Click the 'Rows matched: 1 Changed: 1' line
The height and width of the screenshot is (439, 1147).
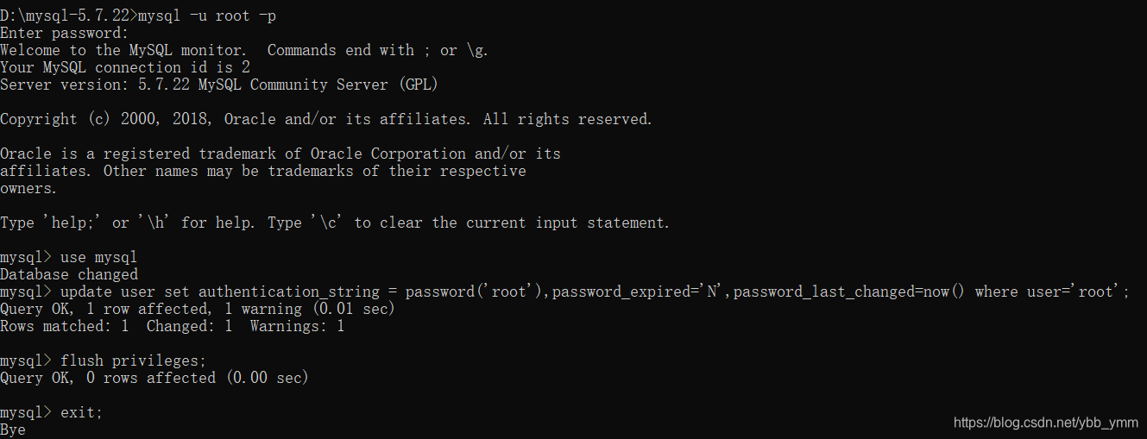[173, 326]
